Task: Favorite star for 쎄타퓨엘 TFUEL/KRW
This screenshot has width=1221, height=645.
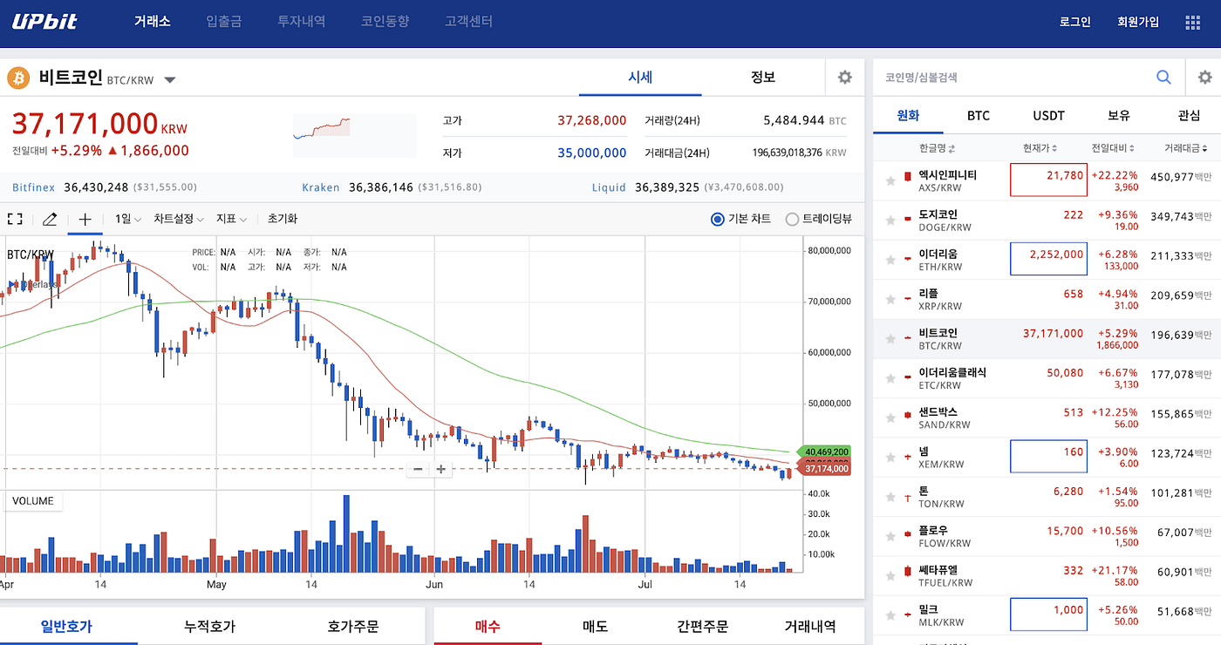Action: tap(890, 576)
